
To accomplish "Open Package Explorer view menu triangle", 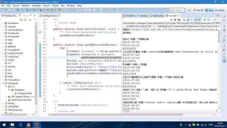I will pos(35,20).
